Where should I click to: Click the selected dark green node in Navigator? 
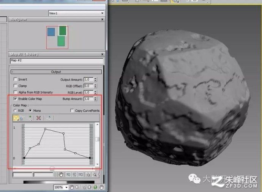[63, 31]
